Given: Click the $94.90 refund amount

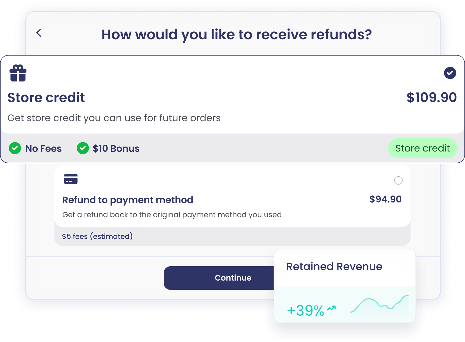Looking at the screenshot, I should pos(385,199).
